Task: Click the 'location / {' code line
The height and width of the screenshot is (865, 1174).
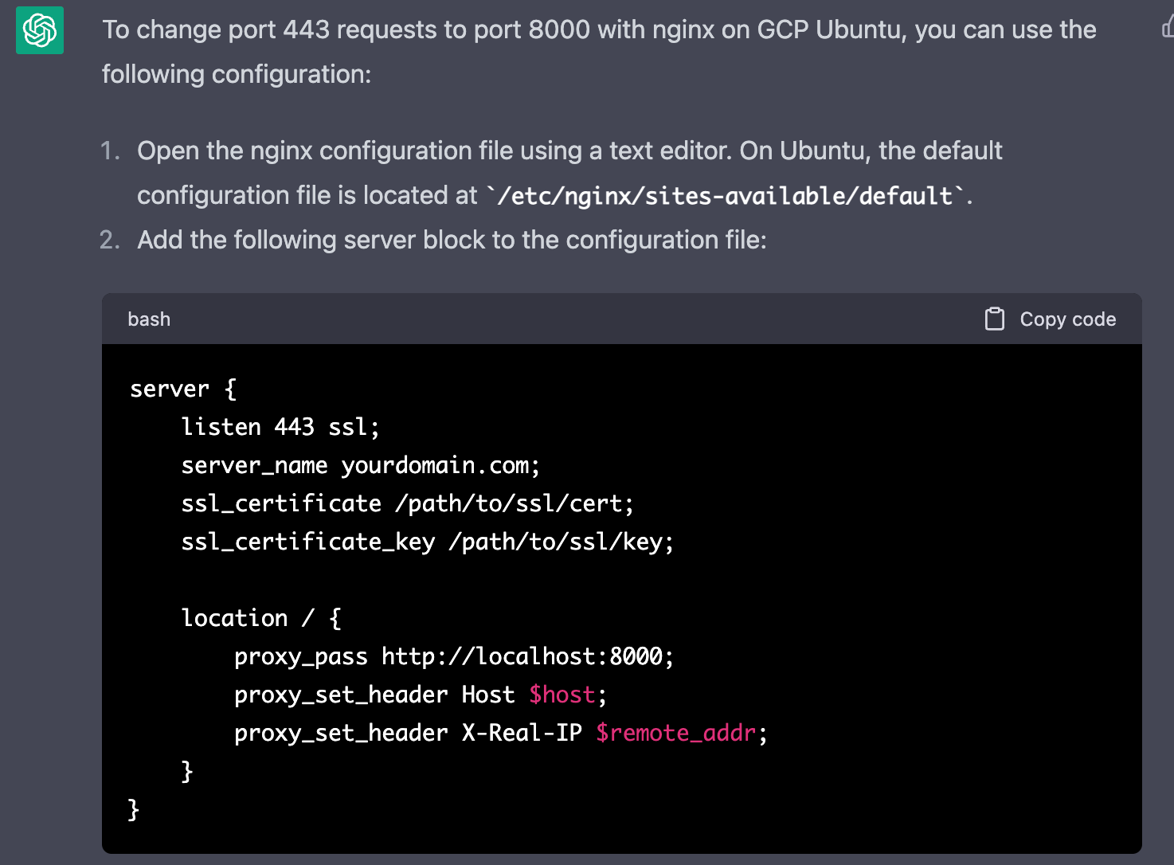Action: coord(261,618)
